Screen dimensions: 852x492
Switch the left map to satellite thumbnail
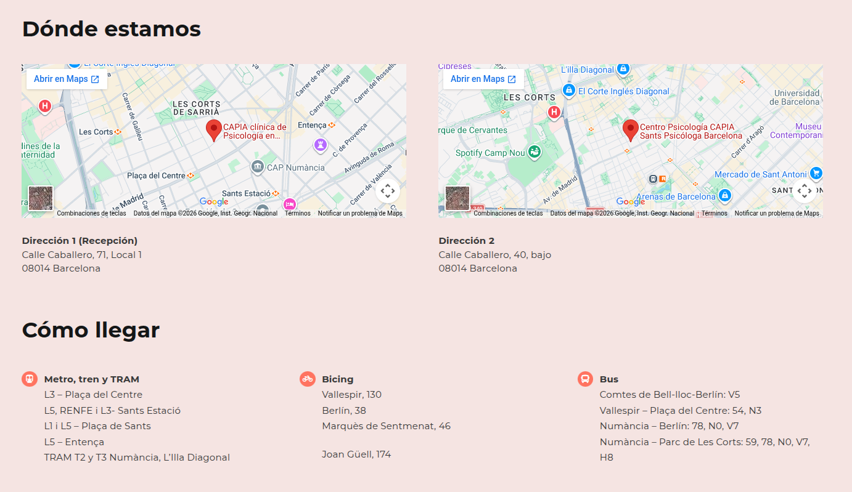[41, 198]
